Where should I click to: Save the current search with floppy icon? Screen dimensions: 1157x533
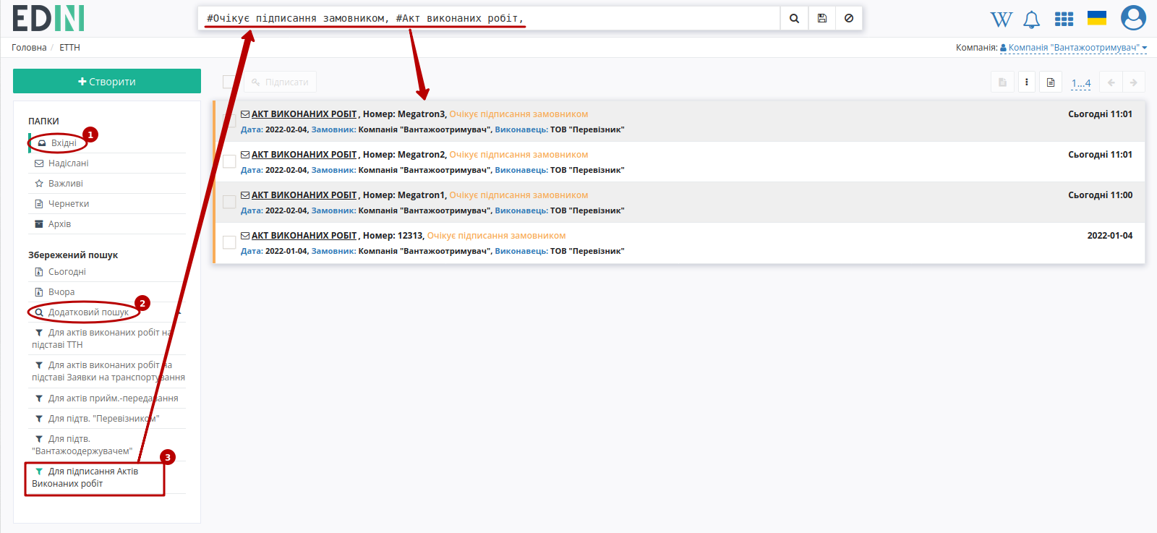click(x=821, y=18)
